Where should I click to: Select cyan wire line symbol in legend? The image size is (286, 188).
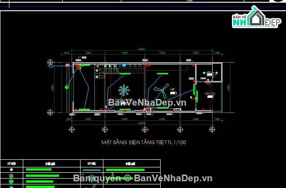pyautogui.click(x=92, y=170)
